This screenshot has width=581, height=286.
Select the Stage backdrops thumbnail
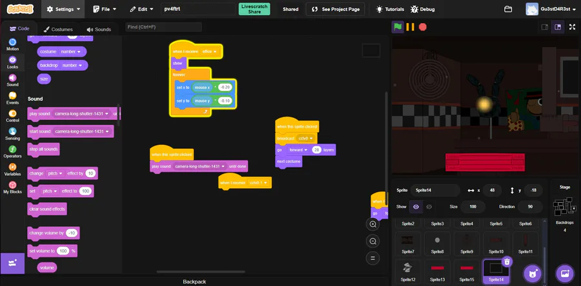click(565, 207)
